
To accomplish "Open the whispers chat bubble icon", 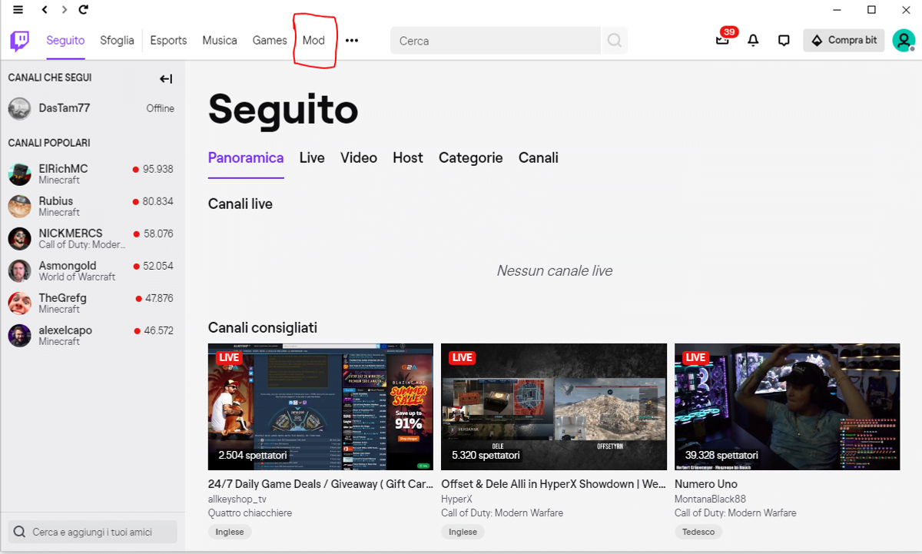I will click(784, 41).
